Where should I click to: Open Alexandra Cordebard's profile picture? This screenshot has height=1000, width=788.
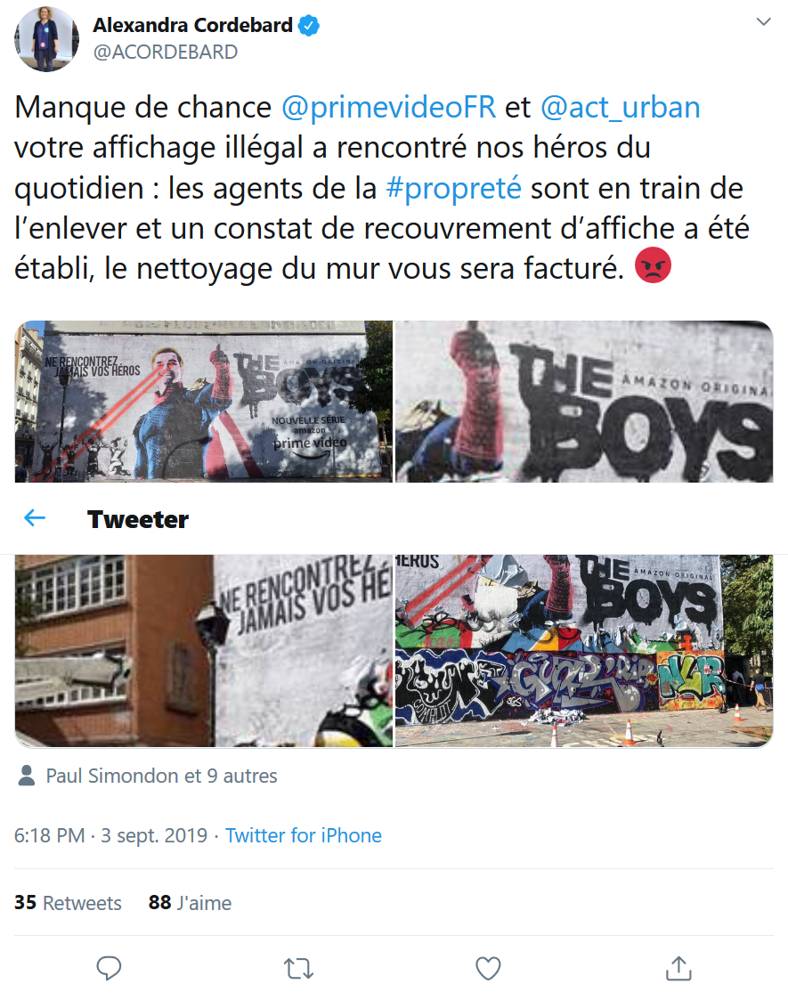click(46, 39)
